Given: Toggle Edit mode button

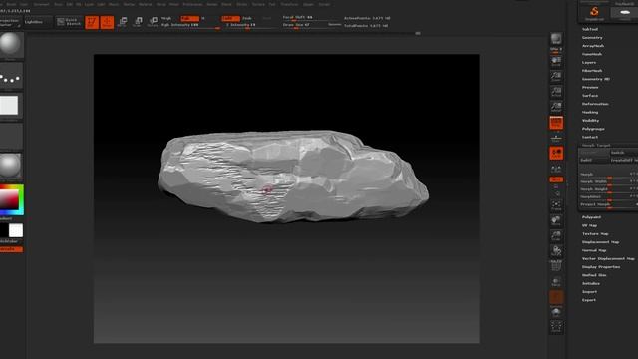Looking at the screenshot, I should (x=92, y=22).
